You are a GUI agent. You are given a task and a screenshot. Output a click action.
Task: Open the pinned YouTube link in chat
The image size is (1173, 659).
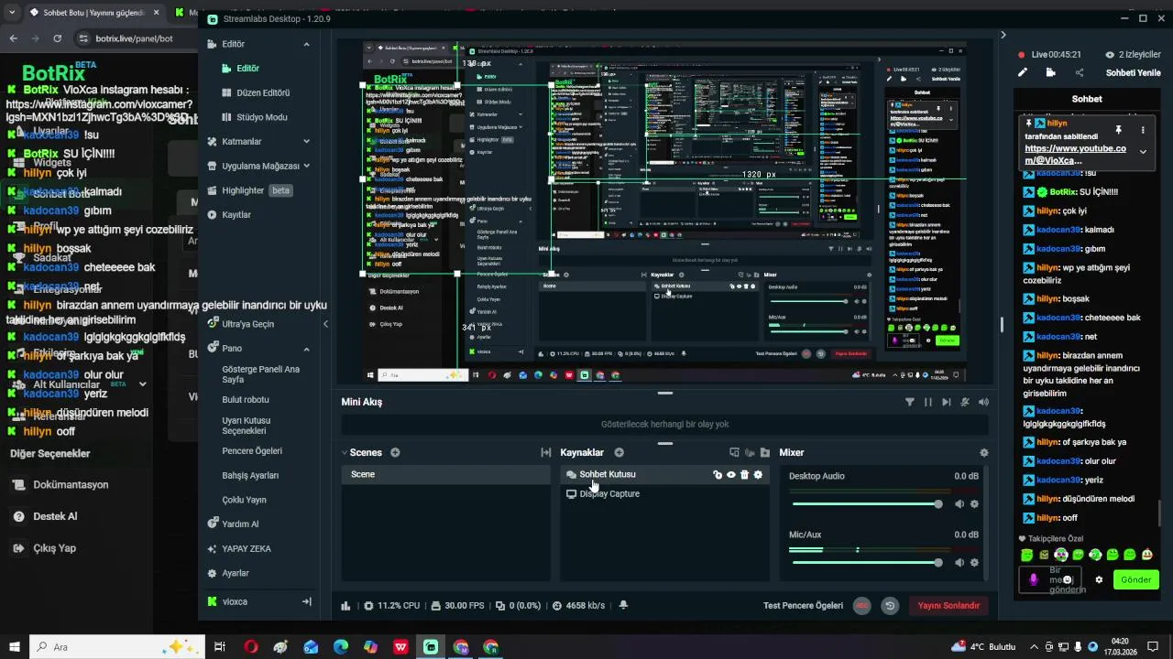pos(1075,154)
